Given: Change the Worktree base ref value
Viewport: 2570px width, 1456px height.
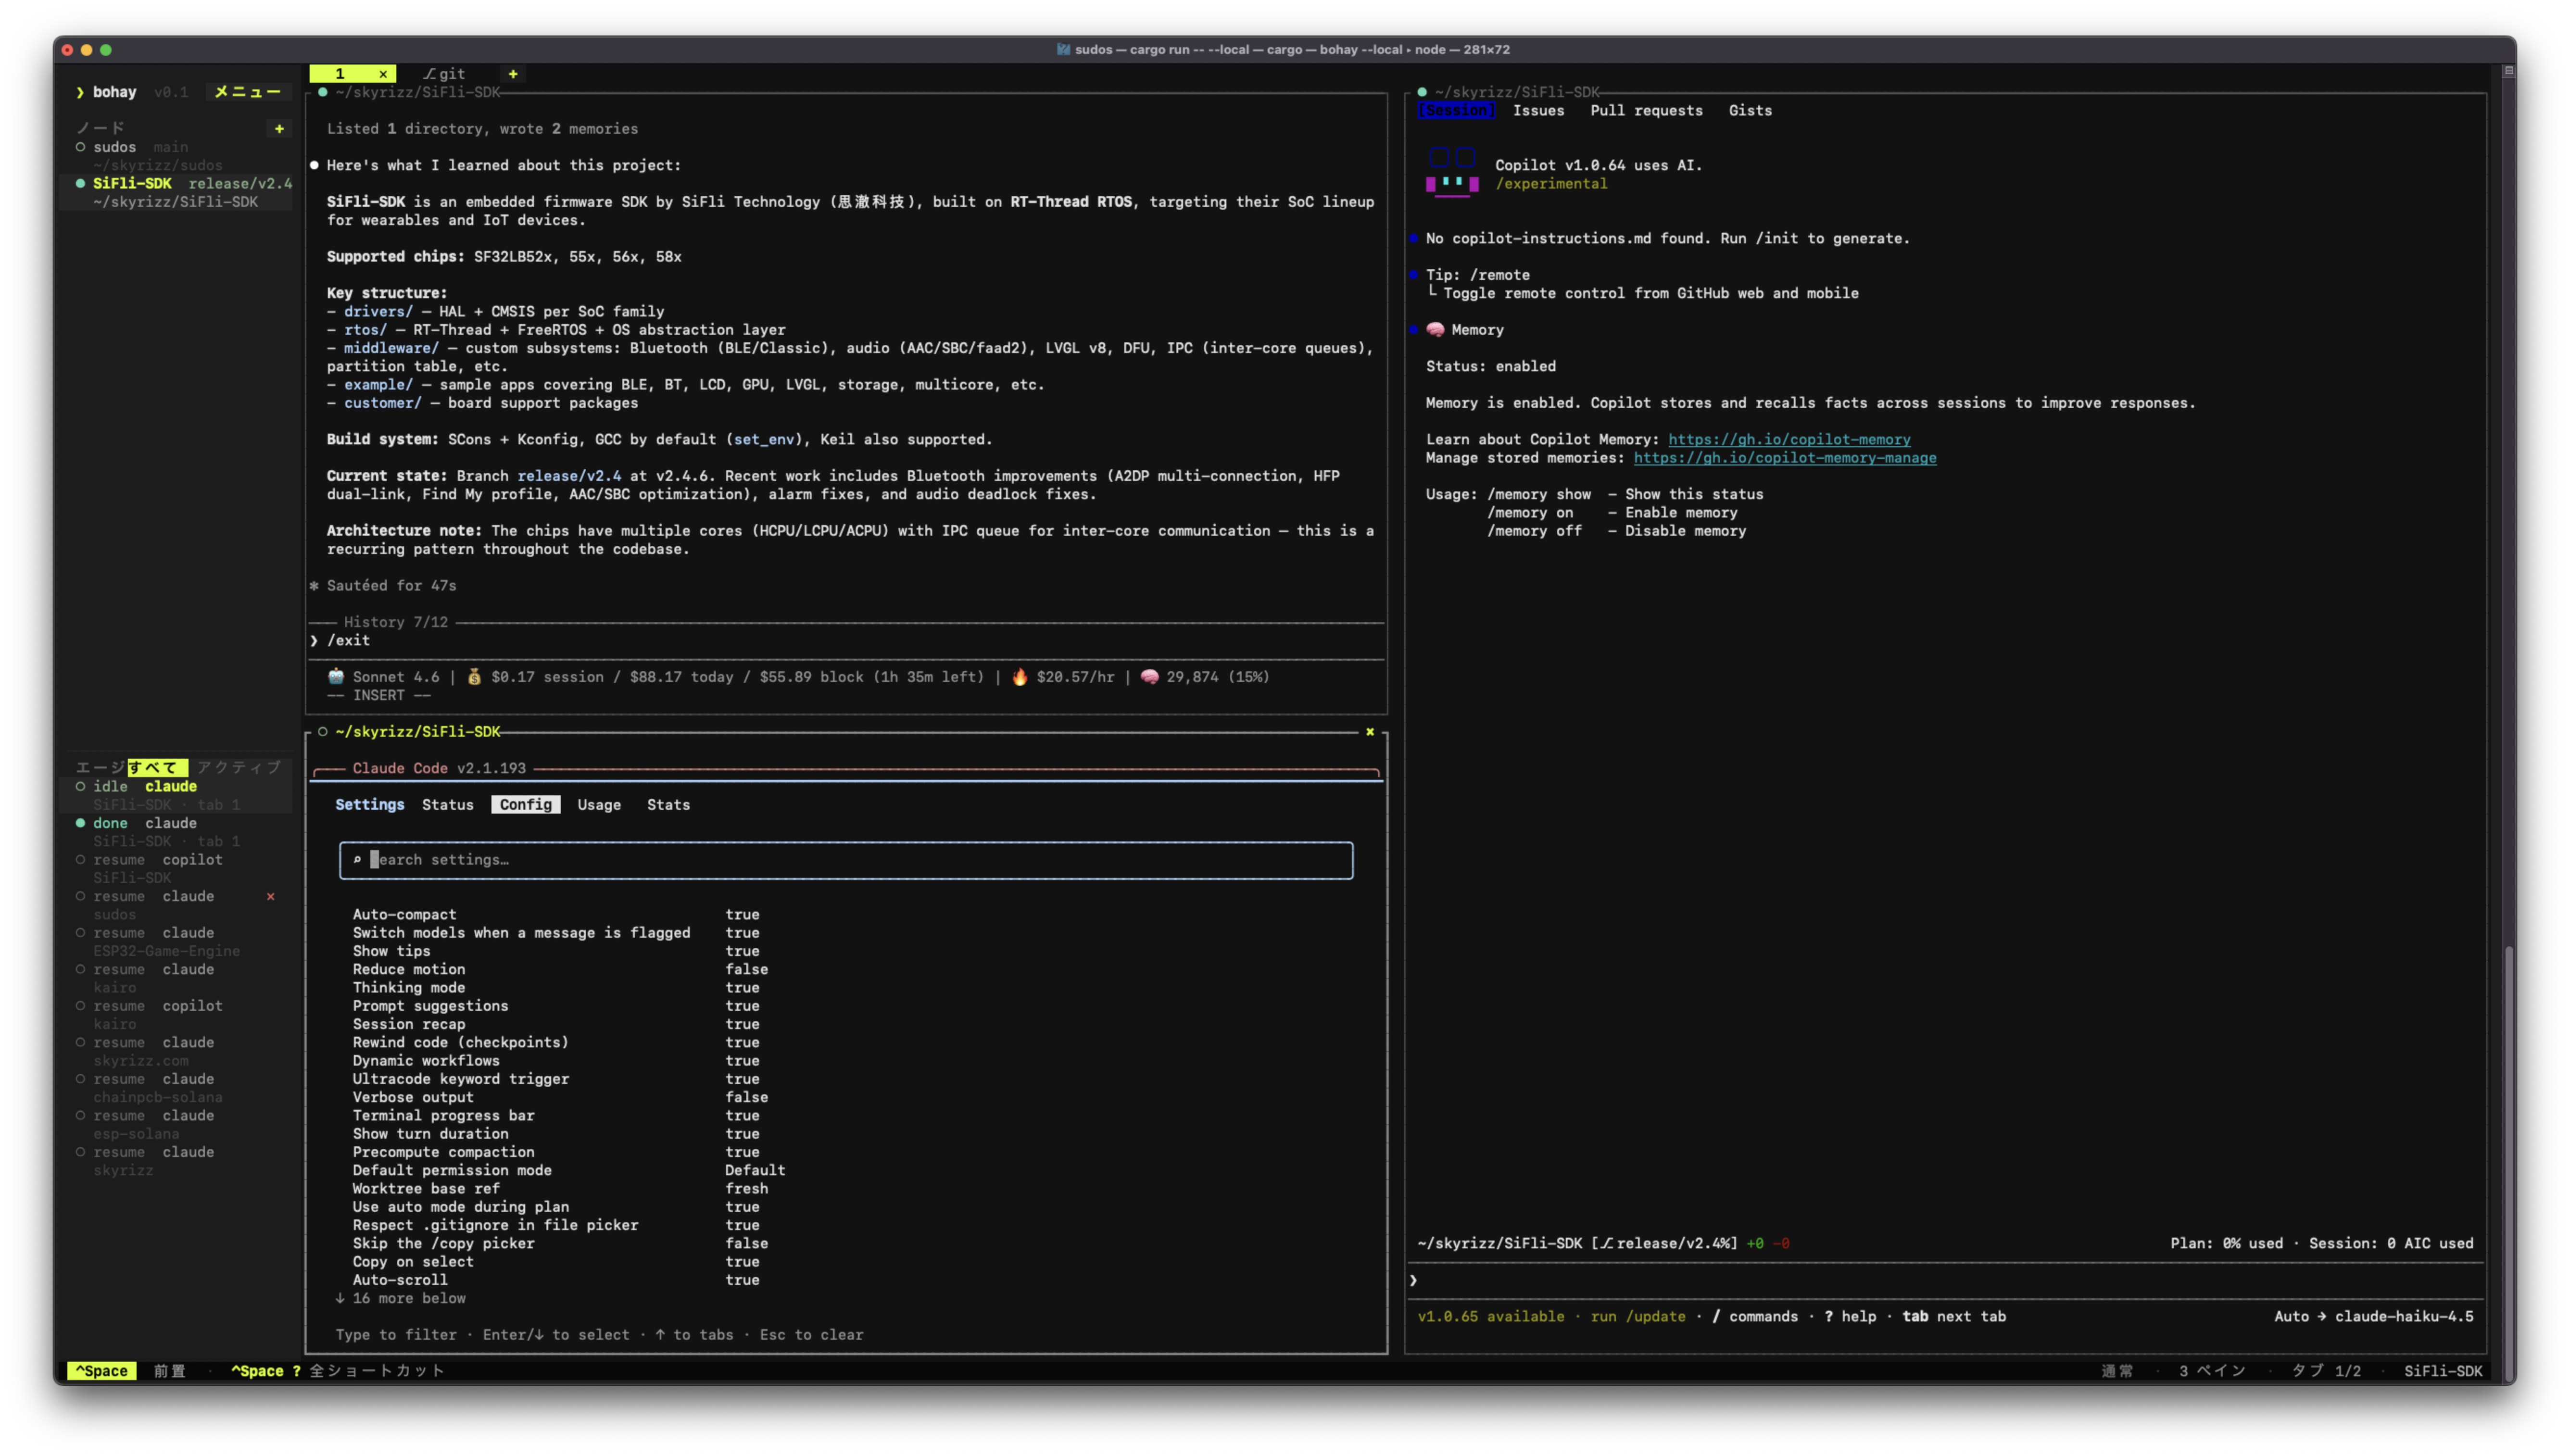Looking at the screenshot, I should click(747, 1188).
